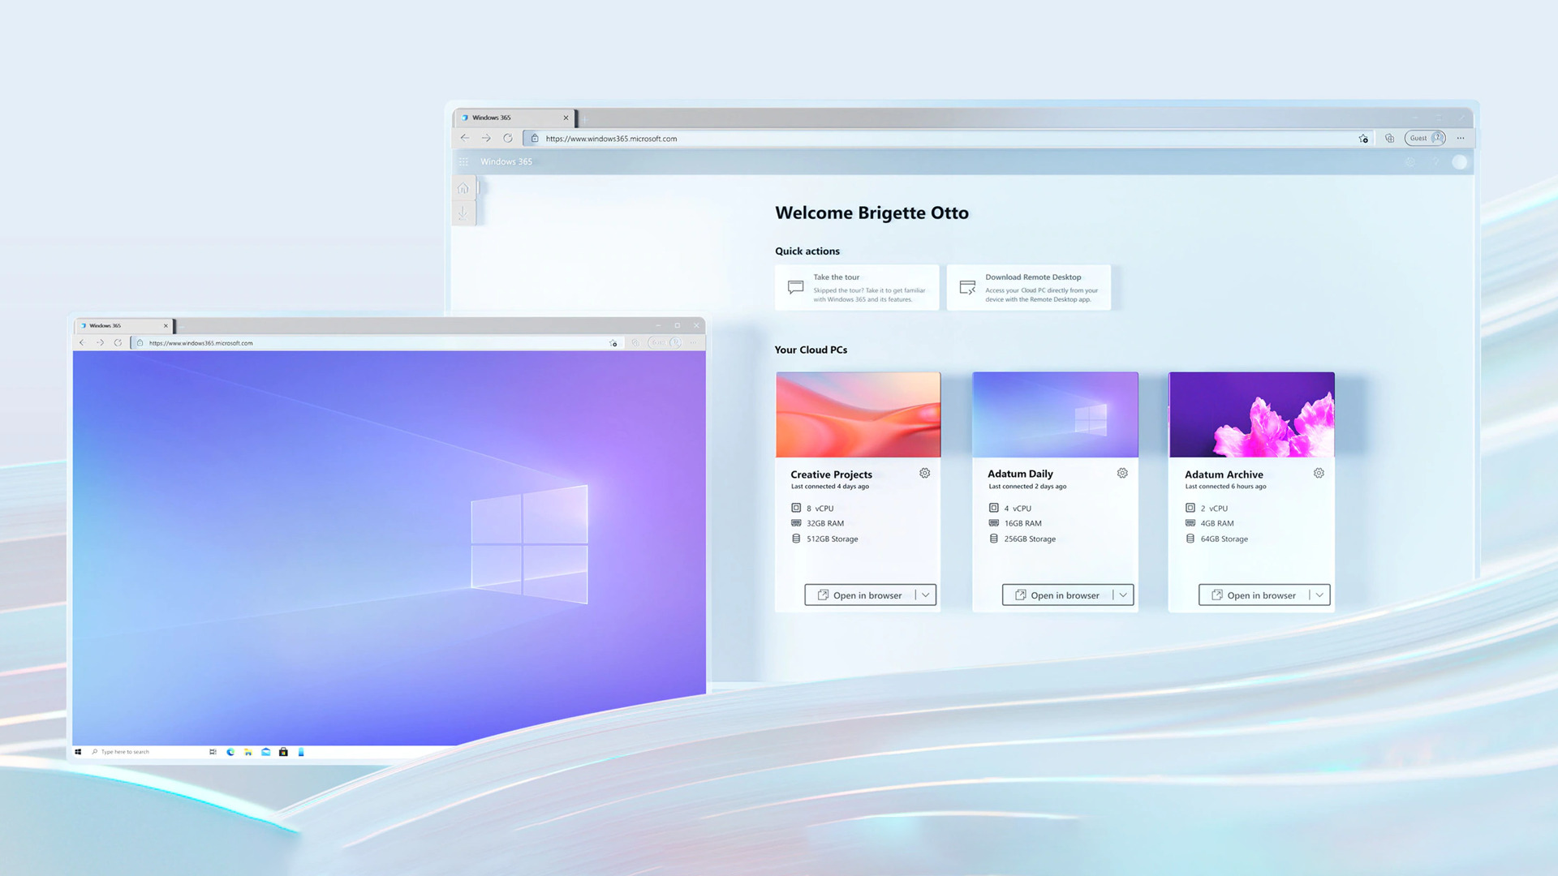
Task: Click Microsoft Edge icon in taskbar
Action: point(230,752)
